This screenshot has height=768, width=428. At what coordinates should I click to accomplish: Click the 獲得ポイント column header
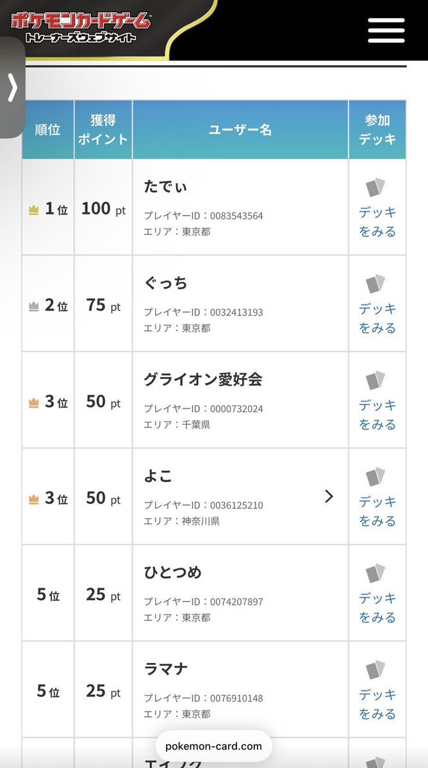coord(103,130)
